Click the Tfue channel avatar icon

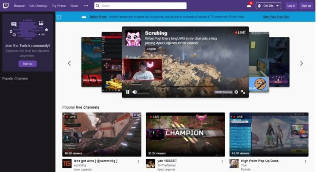(234, 164)
